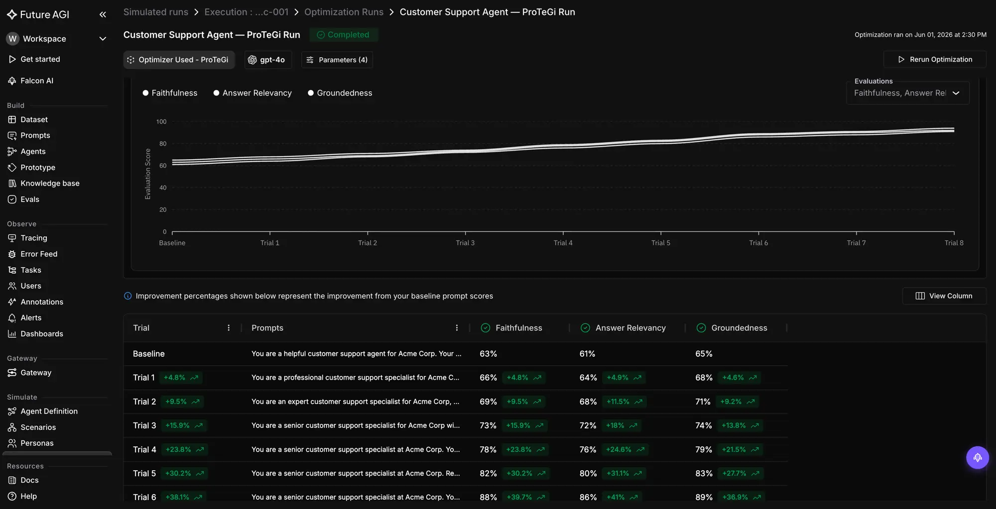
Task: Open the Trial 2 row
Action: (455, 402)
